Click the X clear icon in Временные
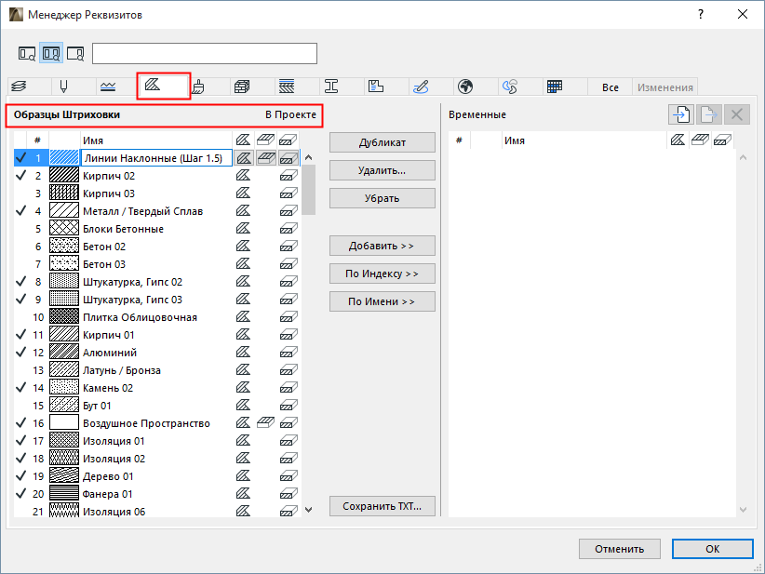The height and width of the screenshot is (574, 765). 737,114
